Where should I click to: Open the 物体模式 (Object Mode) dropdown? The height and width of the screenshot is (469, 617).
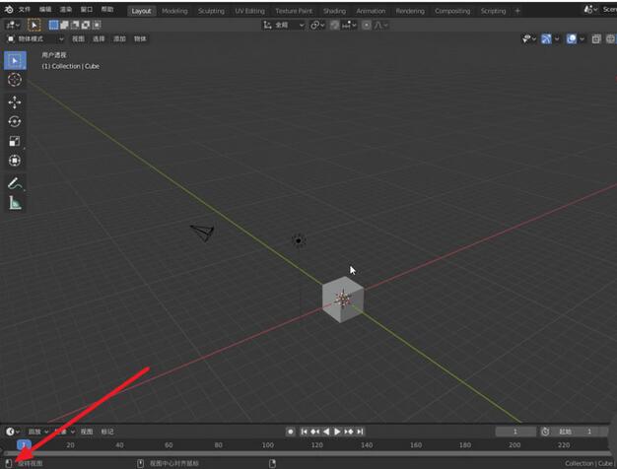click(35, 39)
